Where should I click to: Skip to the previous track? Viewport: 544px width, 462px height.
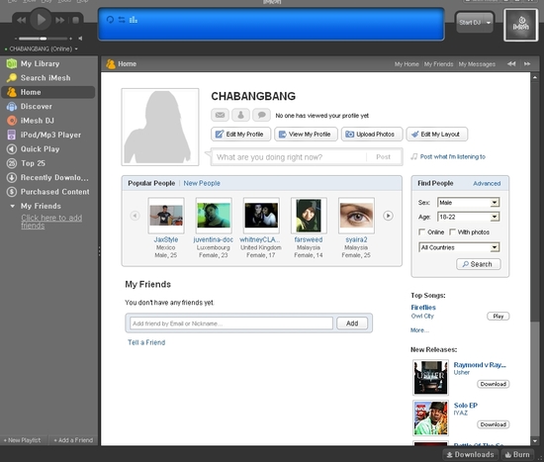21,20
